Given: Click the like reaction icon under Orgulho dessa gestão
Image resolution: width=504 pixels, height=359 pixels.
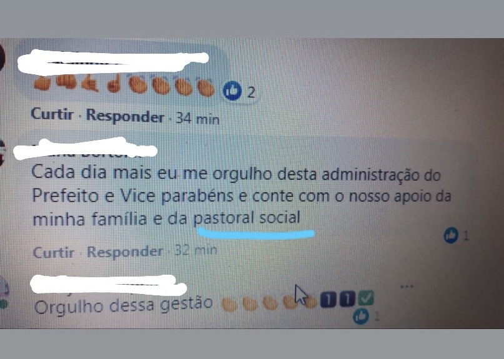Looking at the screenshot, I should (361, 316).
